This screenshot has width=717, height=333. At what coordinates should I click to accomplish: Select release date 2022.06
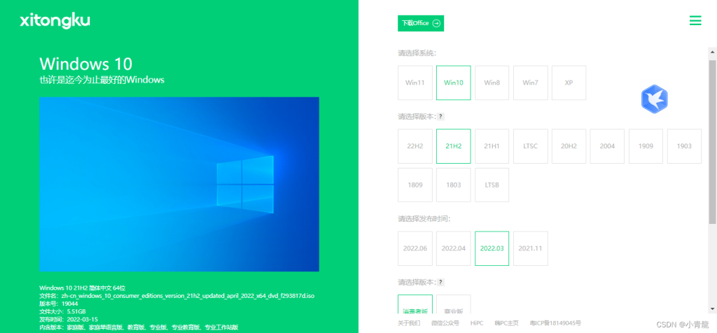pos(415,248)
